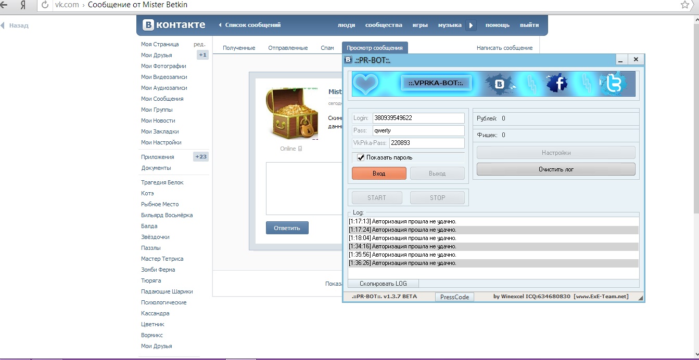699x360 pixels.
Task: Open 'Мои Сообщения' in sidebar
Action: 162,99
